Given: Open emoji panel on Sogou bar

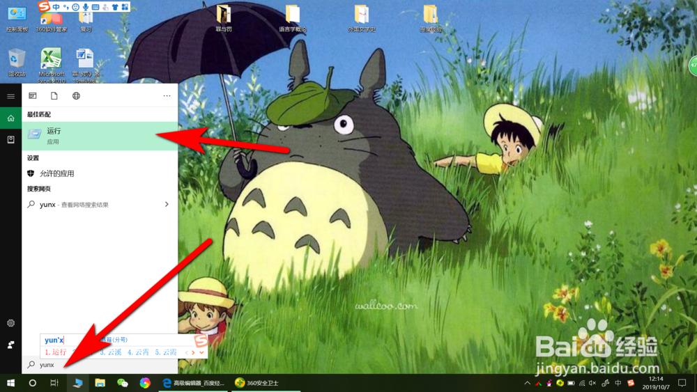Looking at the screenshot, I should point(75,7).
